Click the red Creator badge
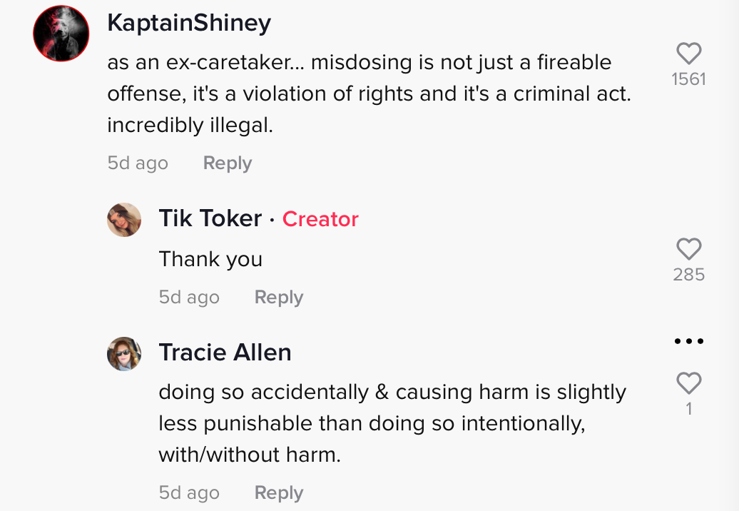Image resolution: width=739 pixels, height=511 pixels. pyautogui.click(x=320, y=219)
